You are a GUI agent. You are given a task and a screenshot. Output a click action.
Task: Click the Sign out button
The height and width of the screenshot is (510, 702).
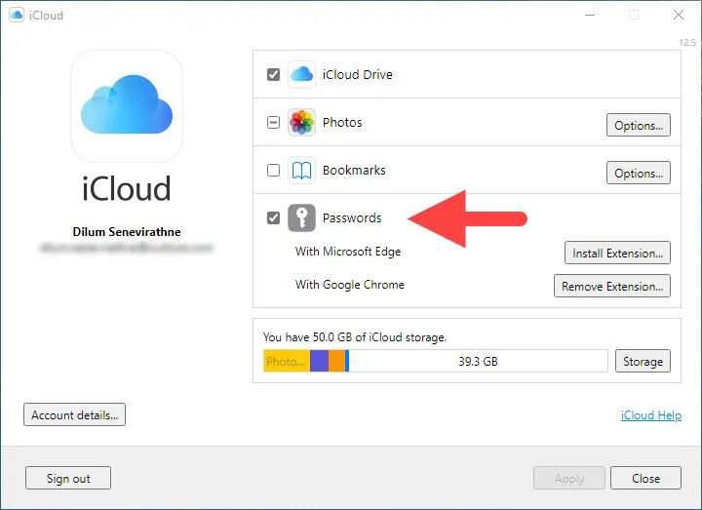tap(68, 478)
